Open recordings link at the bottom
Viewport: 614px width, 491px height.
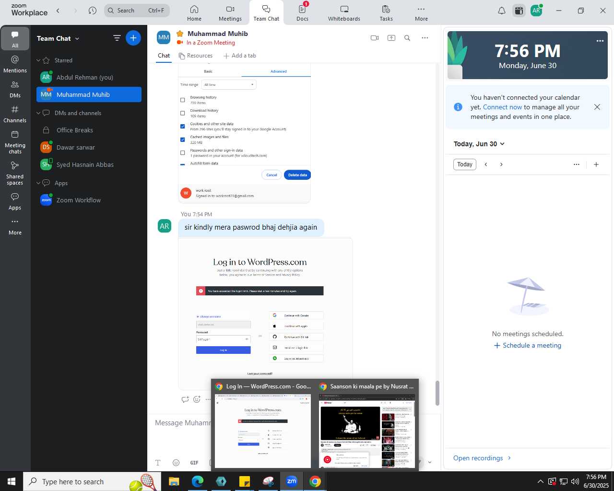tap(482, 458)
